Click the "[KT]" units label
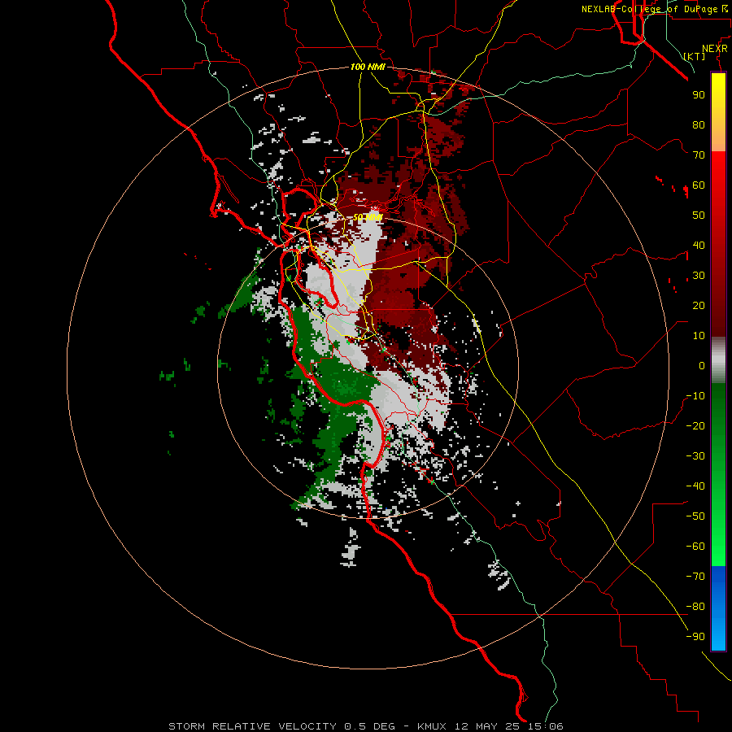Screen dimensions: 732x732 coord(694,56)
